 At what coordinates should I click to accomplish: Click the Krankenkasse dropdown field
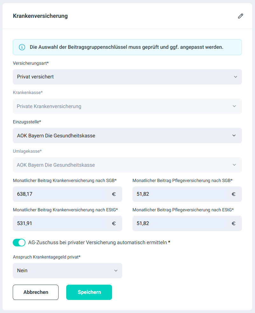(127, 106)
